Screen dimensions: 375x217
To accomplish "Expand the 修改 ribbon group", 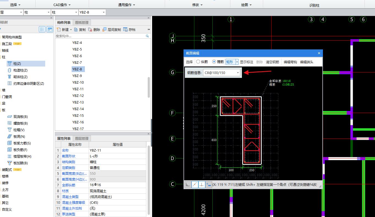I will pos(197,5).
